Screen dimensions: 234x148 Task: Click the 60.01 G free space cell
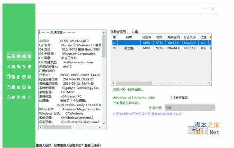point(174,43)
